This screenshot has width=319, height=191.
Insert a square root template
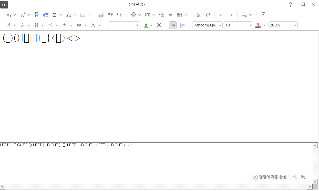(x=46, y=15)
